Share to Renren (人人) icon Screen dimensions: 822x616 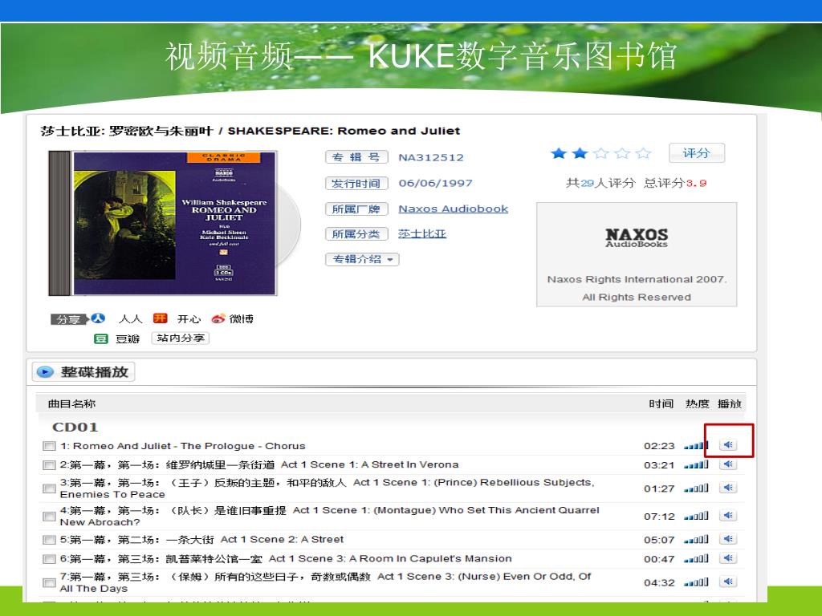pyautogui.click(x=98, y=318)
